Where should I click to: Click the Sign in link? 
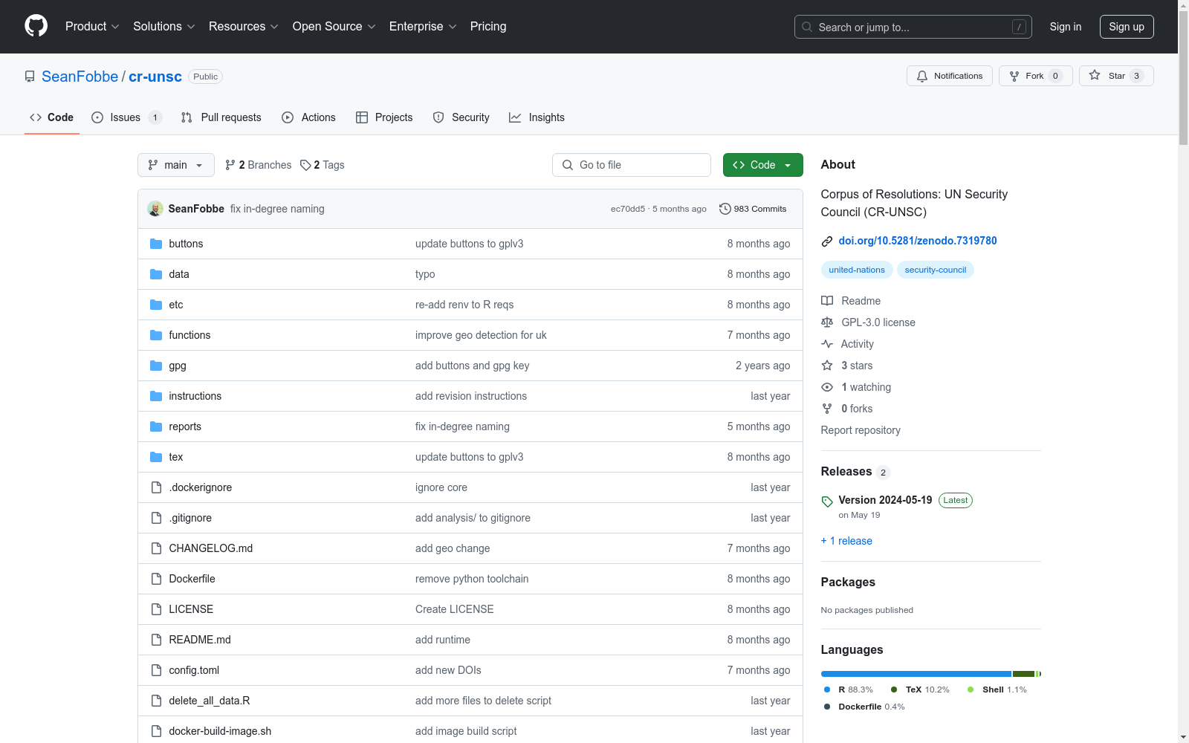click(x=1066, y=27)
